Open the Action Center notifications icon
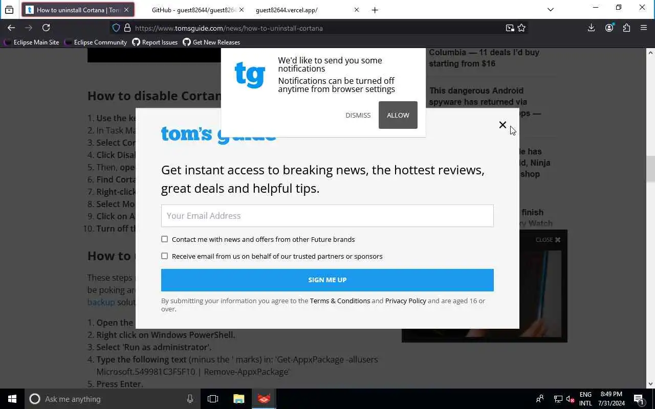The width and height of the screenshot is (655, 409). pos(639,399)
